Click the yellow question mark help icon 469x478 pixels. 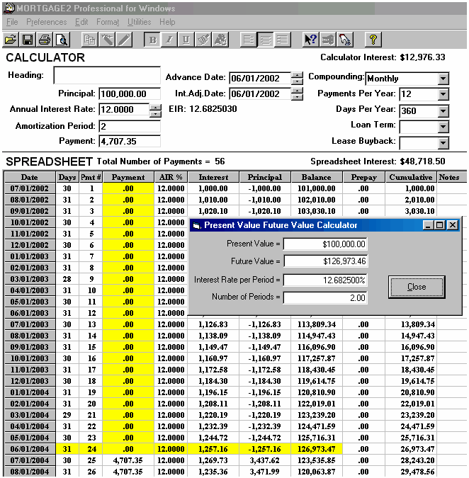373,40
